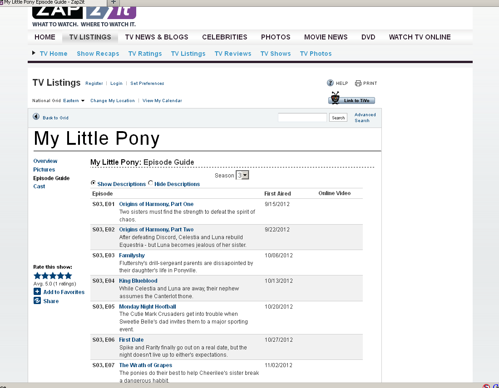Image resolution: width=499 pixels, height=388 pixels.
Task: Open WATCH TV ONLINE menu
Action: 420,37
